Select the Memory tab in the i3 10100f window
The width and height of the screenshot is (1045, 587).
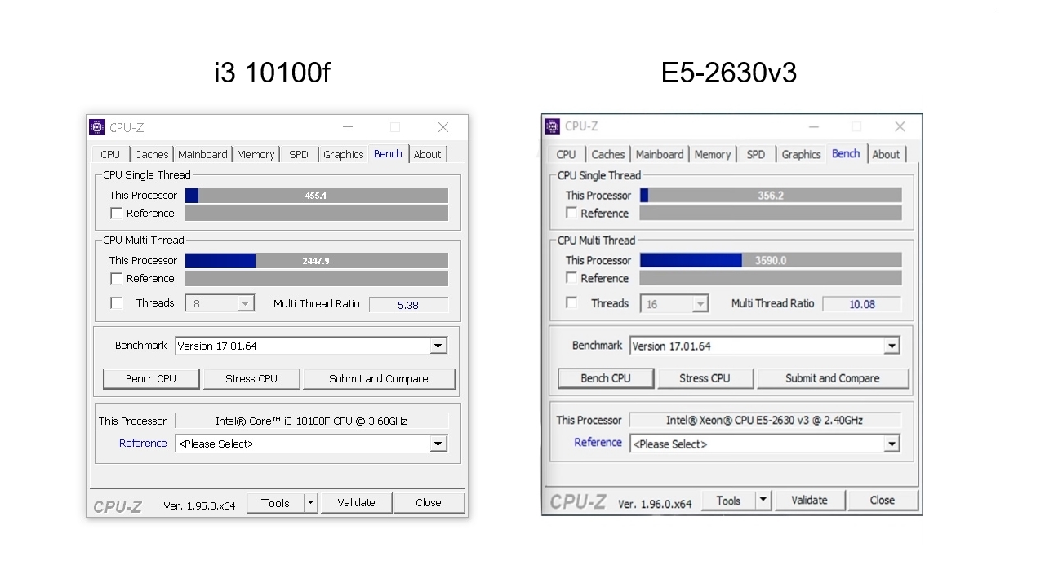(256, 154)
